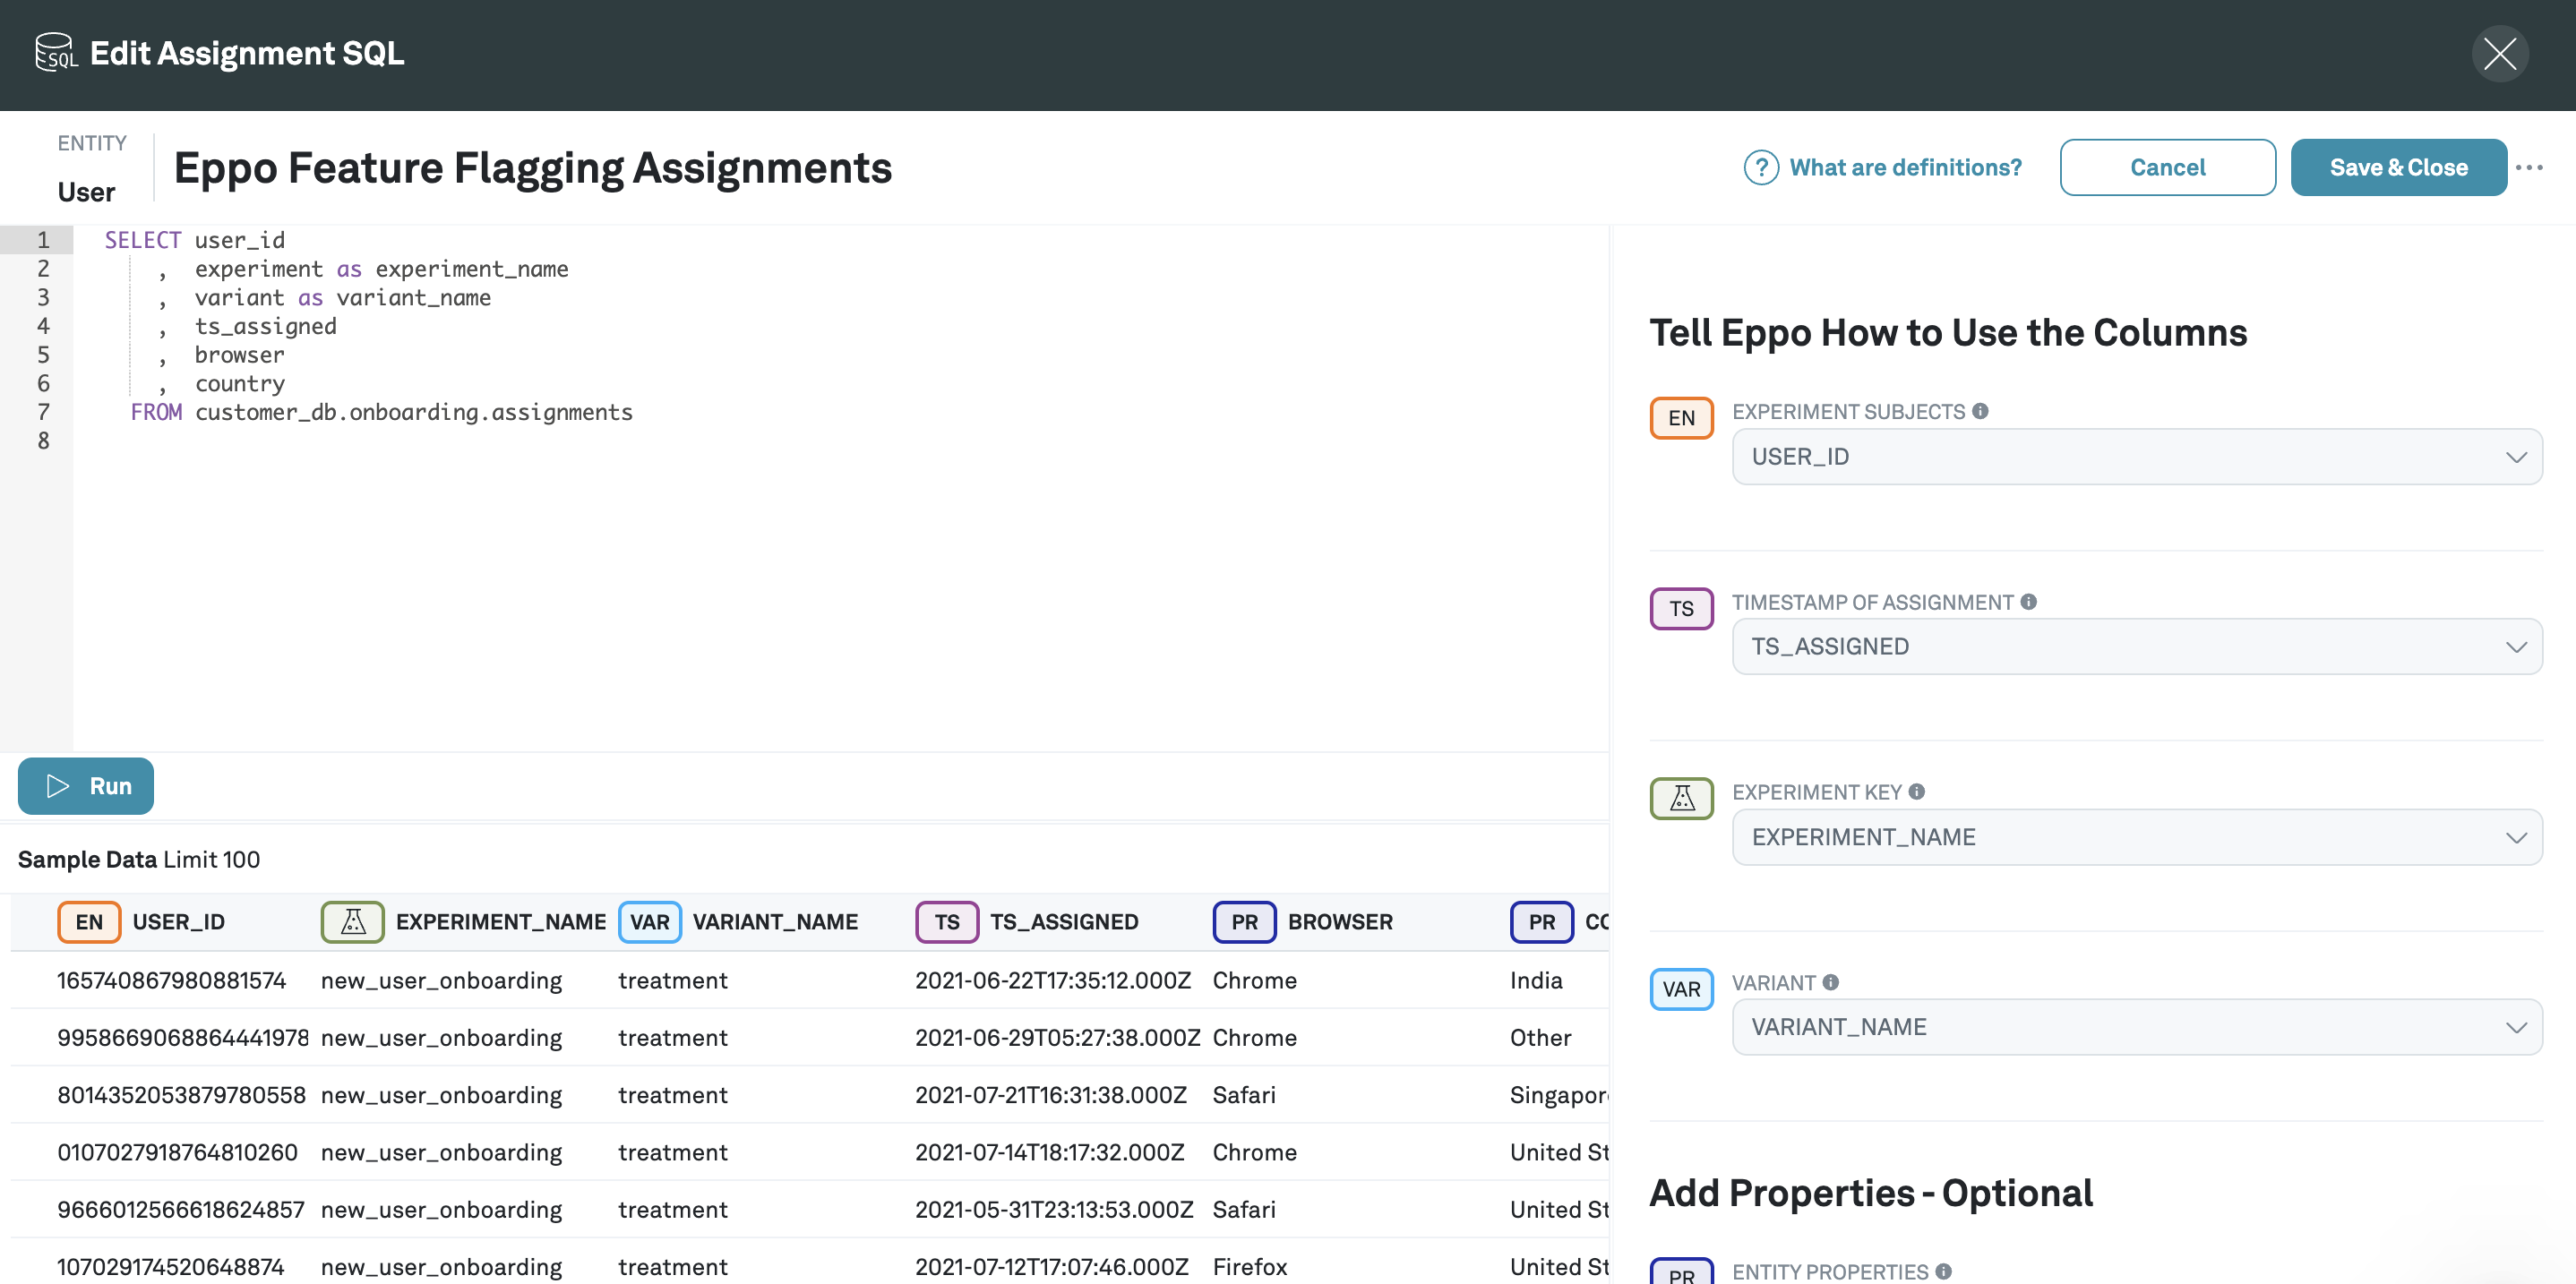
Task: Click the EN experiment subjects badge icon
Action: point(1681,417)
